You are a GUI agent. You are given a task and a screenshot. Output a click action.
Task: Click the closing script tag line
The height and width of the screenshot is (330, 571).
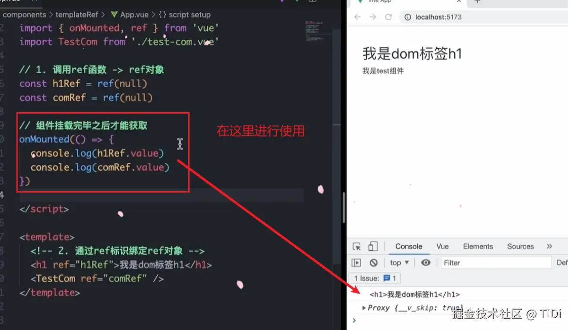(x=44, y=209)
